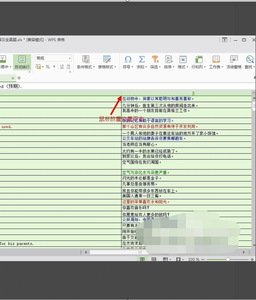This screenshot has height=300, width=256.
Task: Click the decrease decimal places icon
Action: (68, 67)
